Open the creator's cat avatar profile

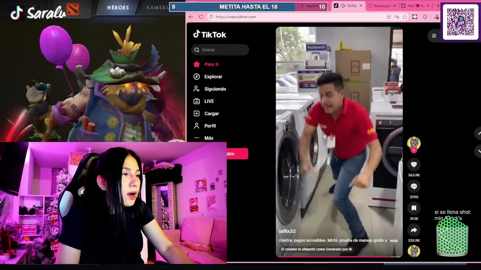click(414, 143)
